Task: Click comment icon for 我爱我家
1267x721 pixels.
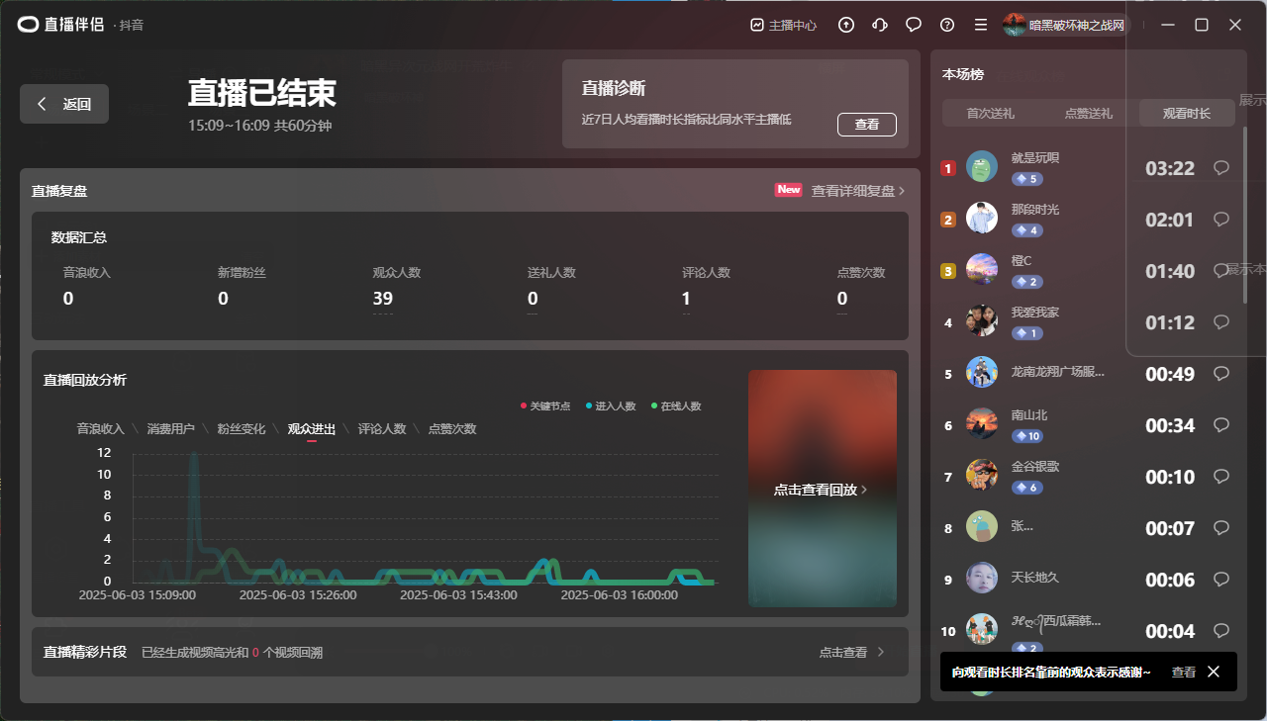Action: 1221,322
